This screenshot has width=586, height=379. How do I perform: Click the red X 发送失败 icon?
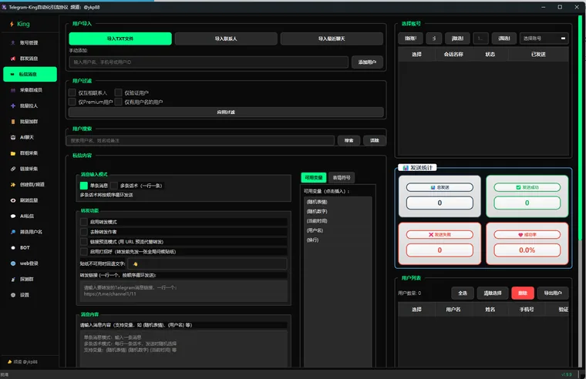click(431, 234)
